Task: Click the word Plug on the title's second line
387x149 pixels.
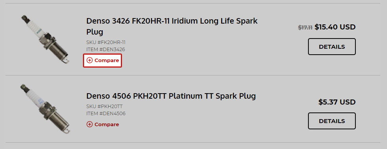Action: pos(95,32)
